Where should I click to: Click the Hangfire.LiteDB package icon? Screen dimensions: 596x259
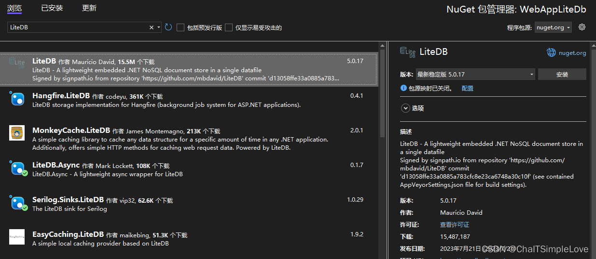(17, 98)
